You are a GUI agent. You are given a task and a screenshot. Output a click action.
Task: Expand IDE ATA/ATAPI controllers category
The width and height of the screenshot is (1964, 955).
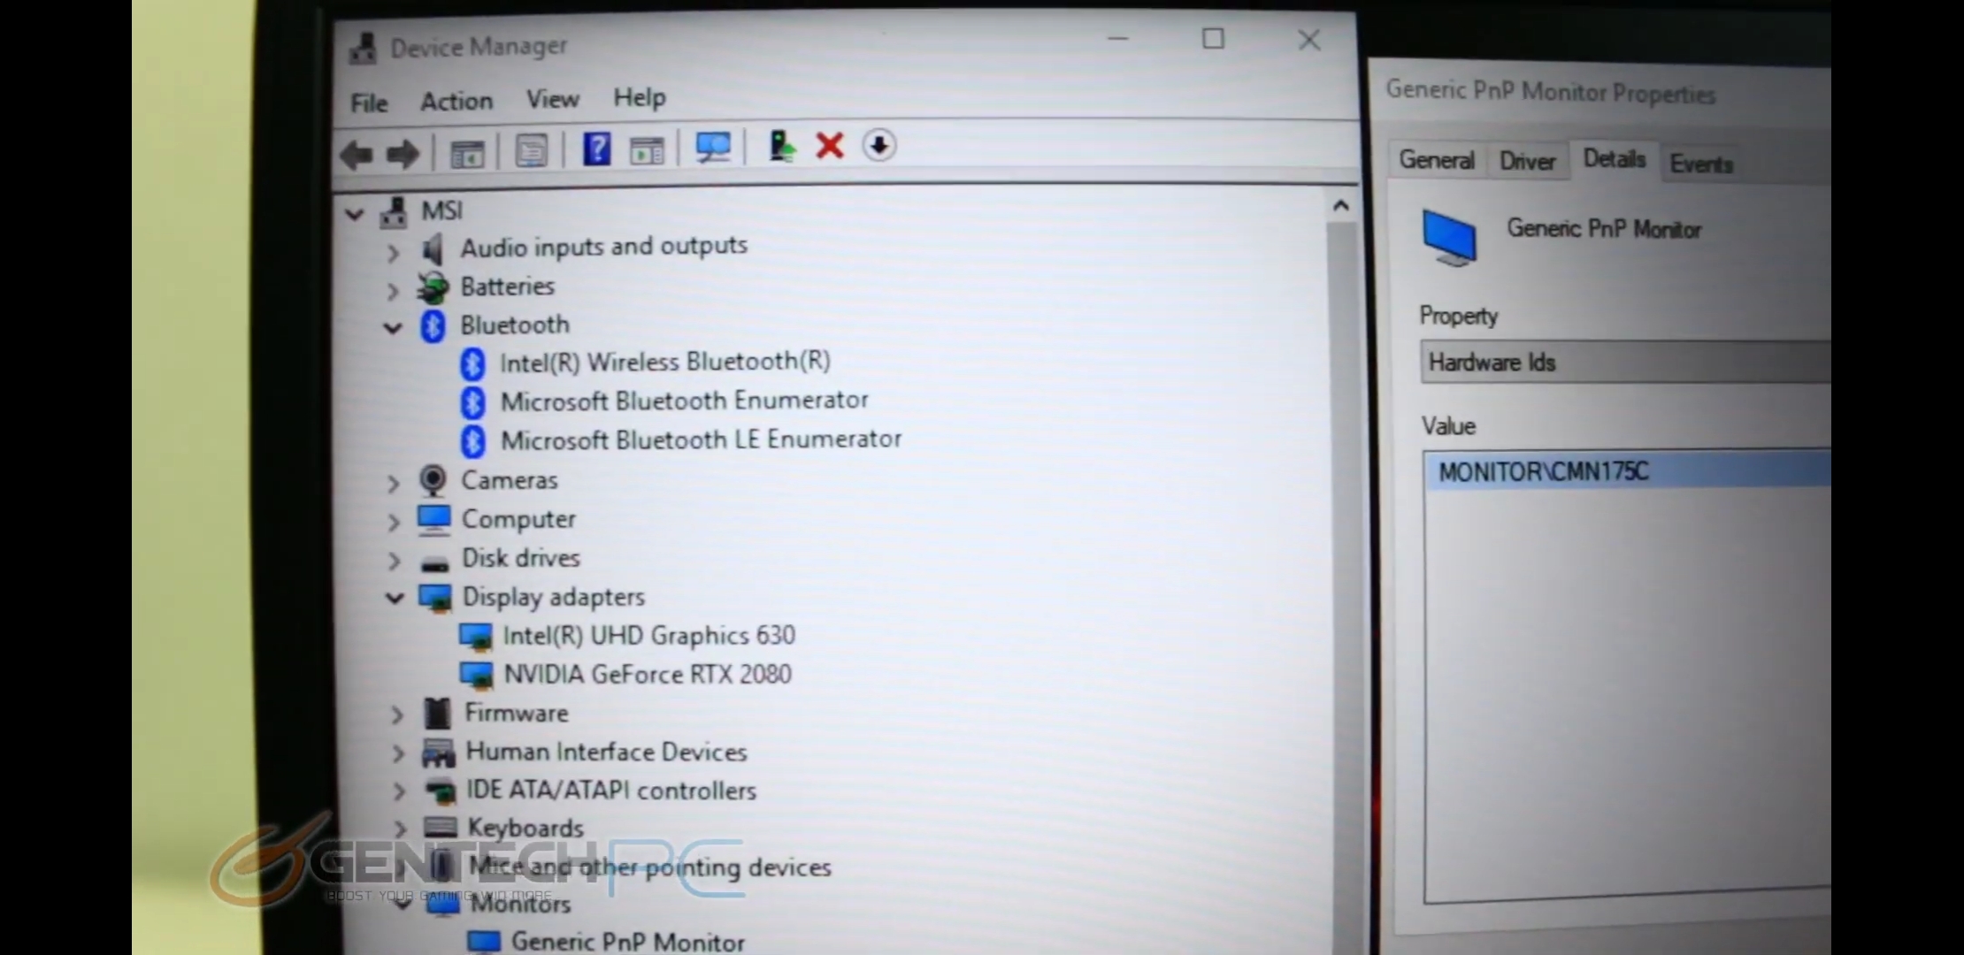399,791
